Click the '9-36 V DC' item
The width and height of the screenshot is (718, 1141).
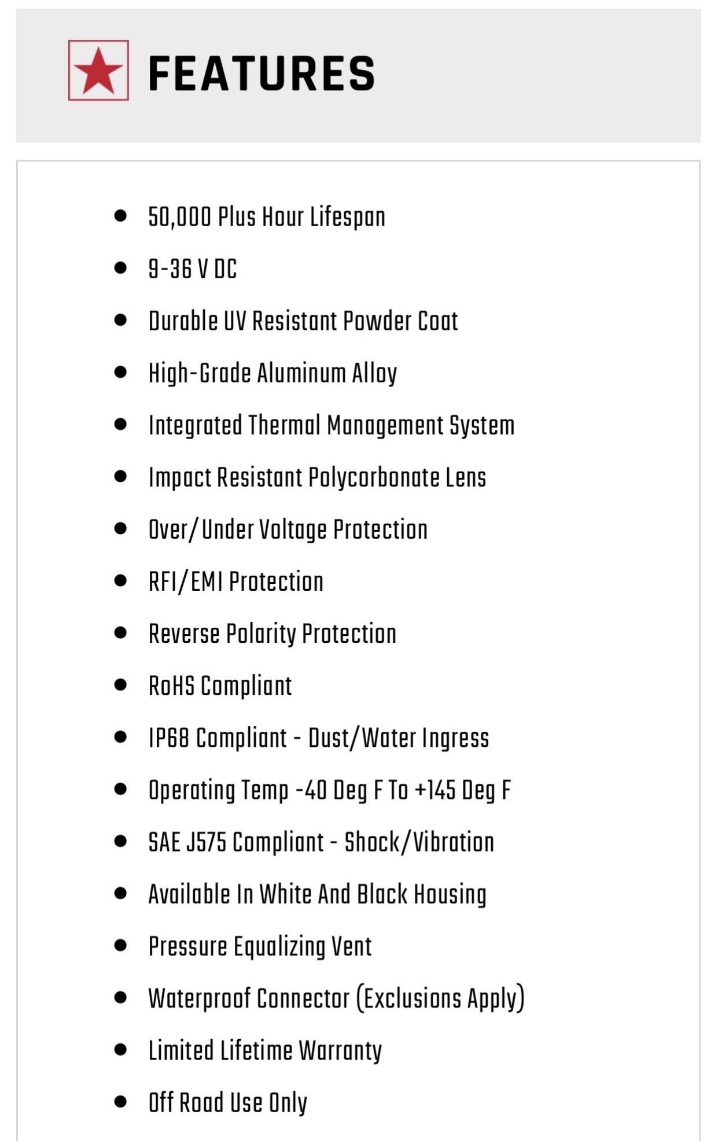coord(193,269)
